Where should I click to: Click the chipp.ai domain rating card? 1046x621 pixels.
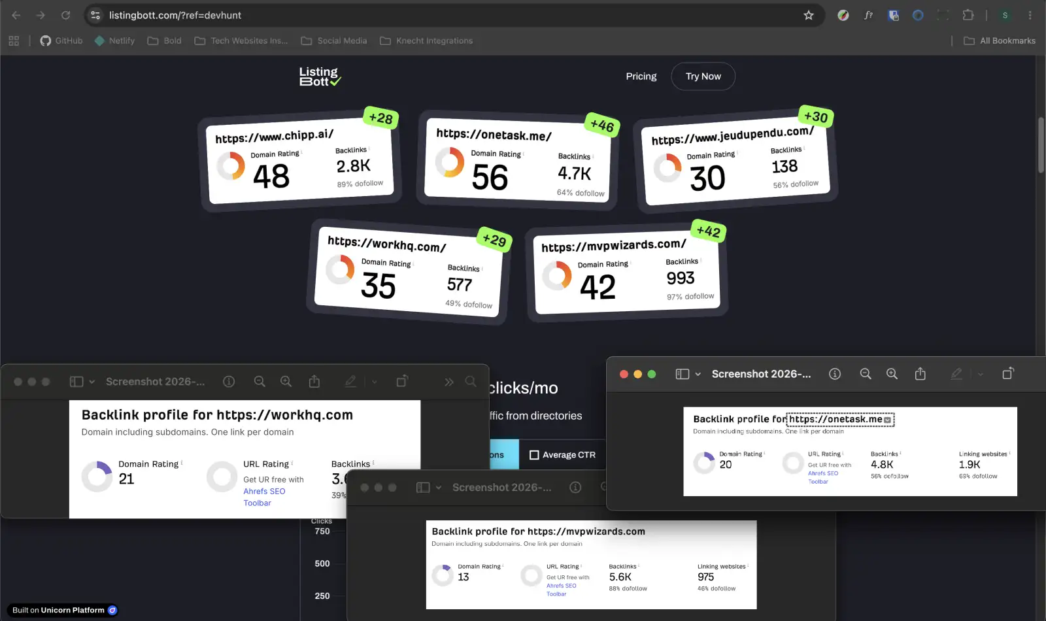click(x=300, y=161)
